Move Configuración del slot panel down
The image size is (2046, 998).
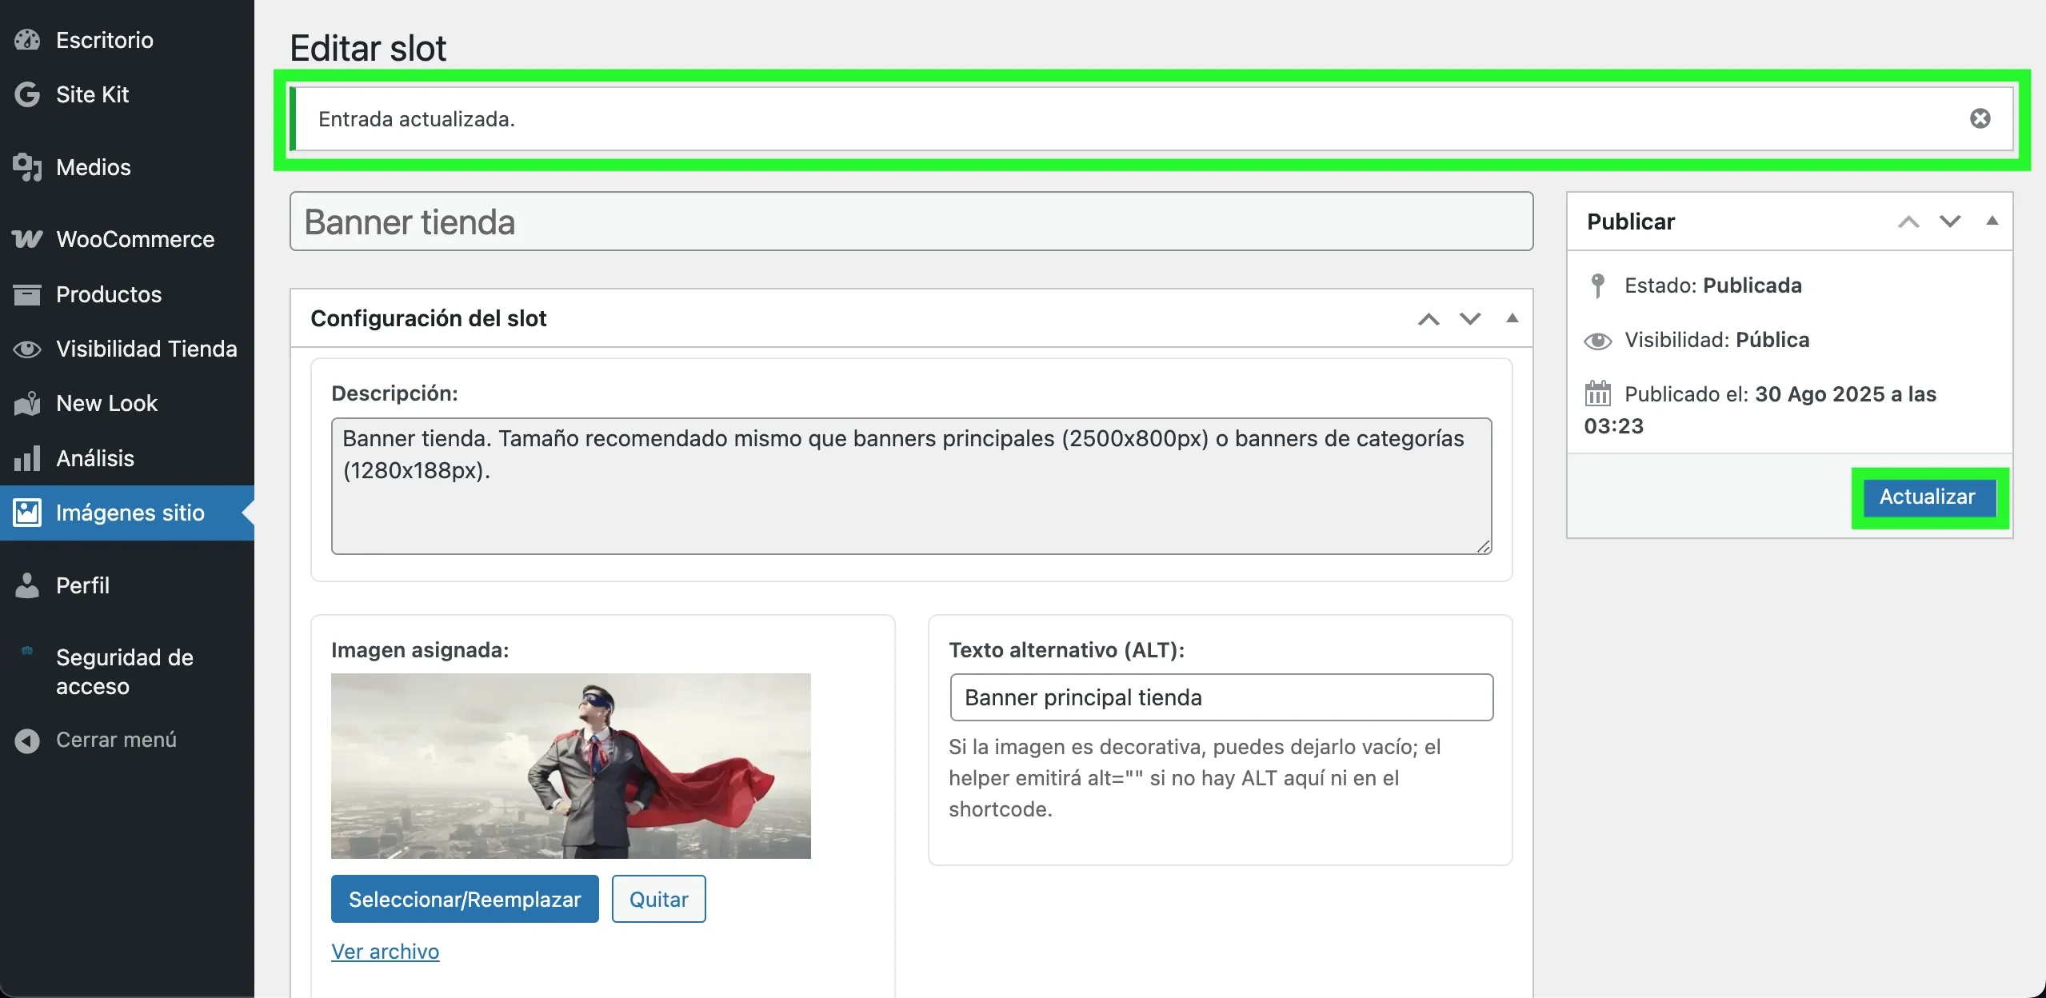[x=1469, y=318]
